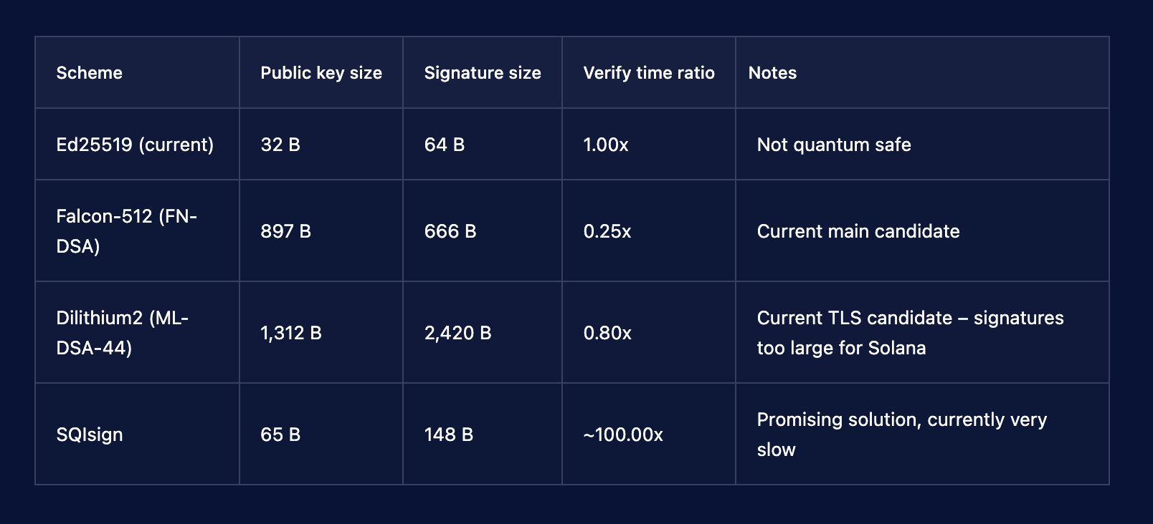Select the SQIsign scheme cell

click(x=90, y=435)
